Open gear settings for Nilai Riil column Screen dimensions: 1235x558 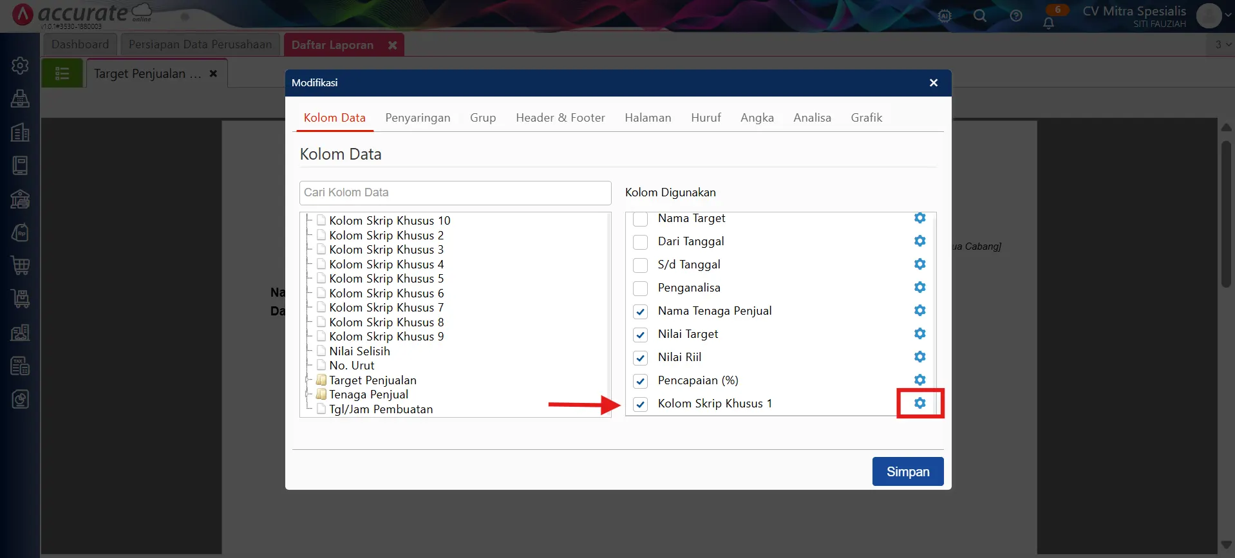click(919, 357)
